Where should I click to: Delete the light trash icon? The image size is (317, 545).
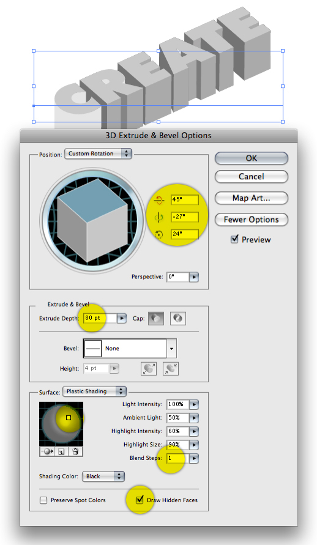tap(75, 451)
